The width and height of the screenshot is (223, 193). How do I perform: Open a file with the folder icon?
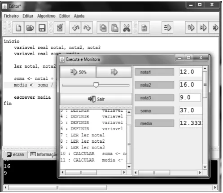(x=30, y=28)
